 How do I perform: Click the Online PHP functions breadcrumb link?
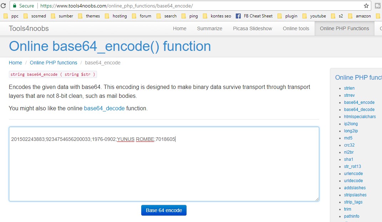54,63
